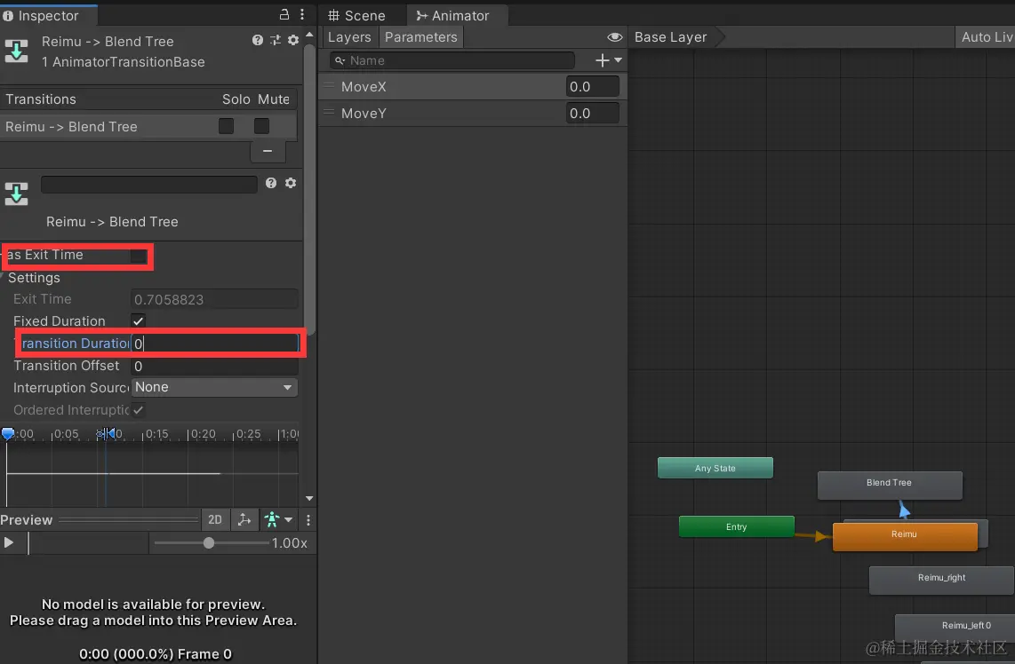Open help for the Reimu -> Blend Tree header
The width and height of the screenshot is (1015, 664).
pyautogui.click(x=258, y=40)
